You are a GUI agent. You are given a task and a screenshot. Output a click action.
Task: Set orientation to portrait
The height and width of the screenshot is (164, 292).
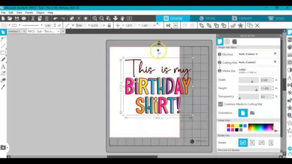click(x=243, y=113)
